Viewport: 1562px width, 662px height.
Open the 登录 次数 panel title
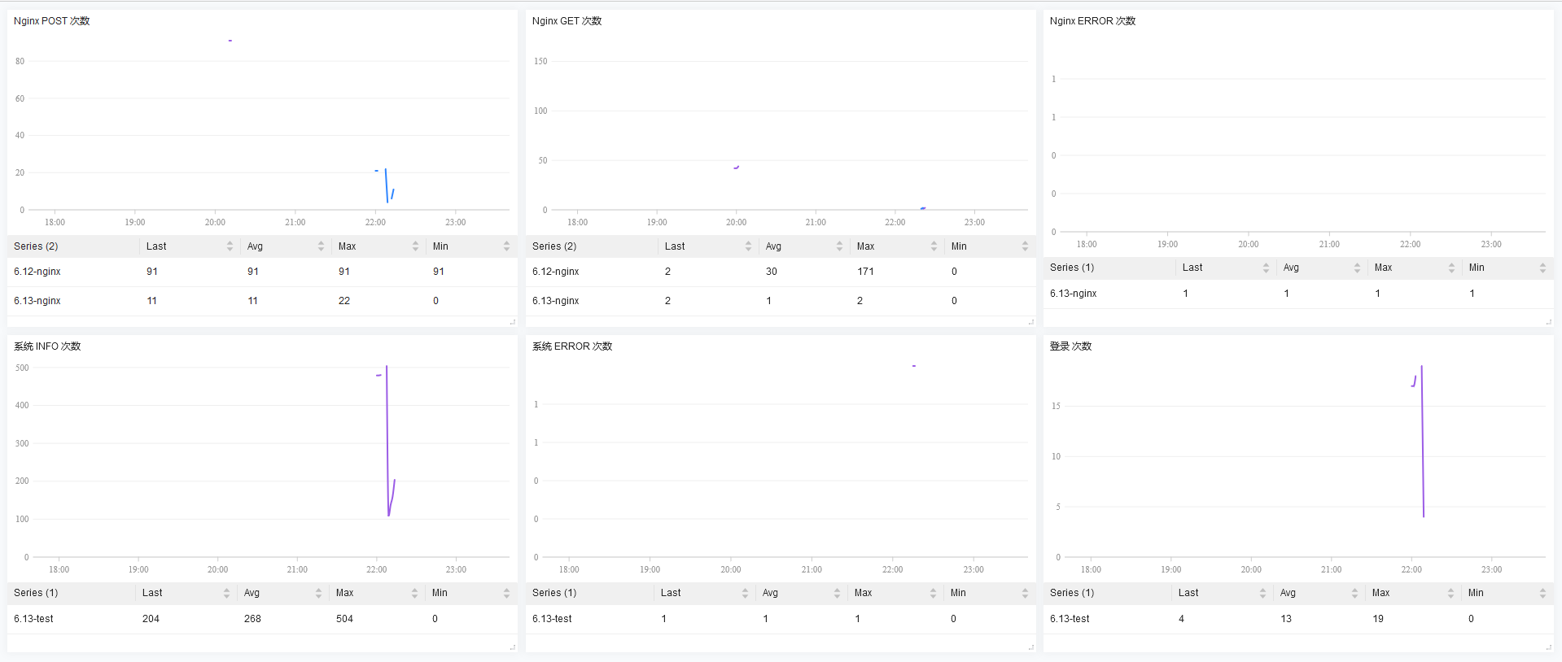point(1070,346)
